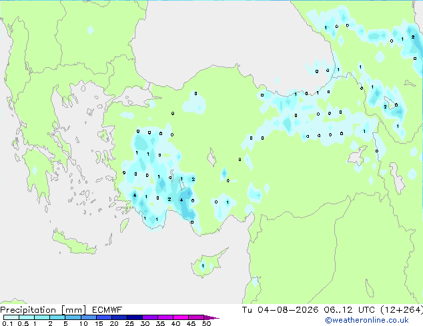Open the weatheronline.co.uk link
Screen dimensions: 423x326
pyautogui.click(x=367, y=320)
